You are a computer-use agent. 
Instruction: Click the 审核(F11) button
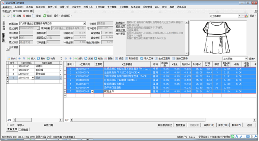(x=209, y=125)
